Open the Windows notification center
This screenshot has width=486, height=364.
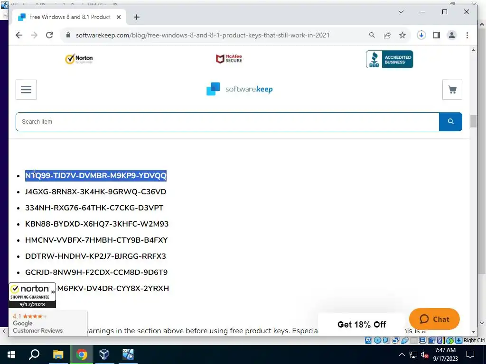pyautogui.click(x=470, y=355)
